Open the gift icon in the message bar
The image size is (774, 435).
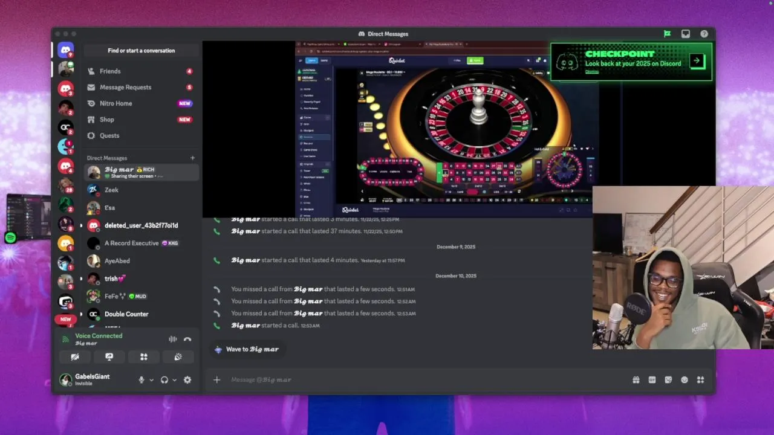(636, 380)
